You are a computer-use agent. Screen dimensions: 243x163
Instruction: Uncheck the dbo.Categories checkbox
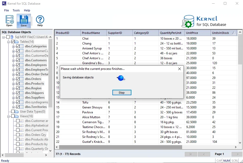tap(18, 46)
